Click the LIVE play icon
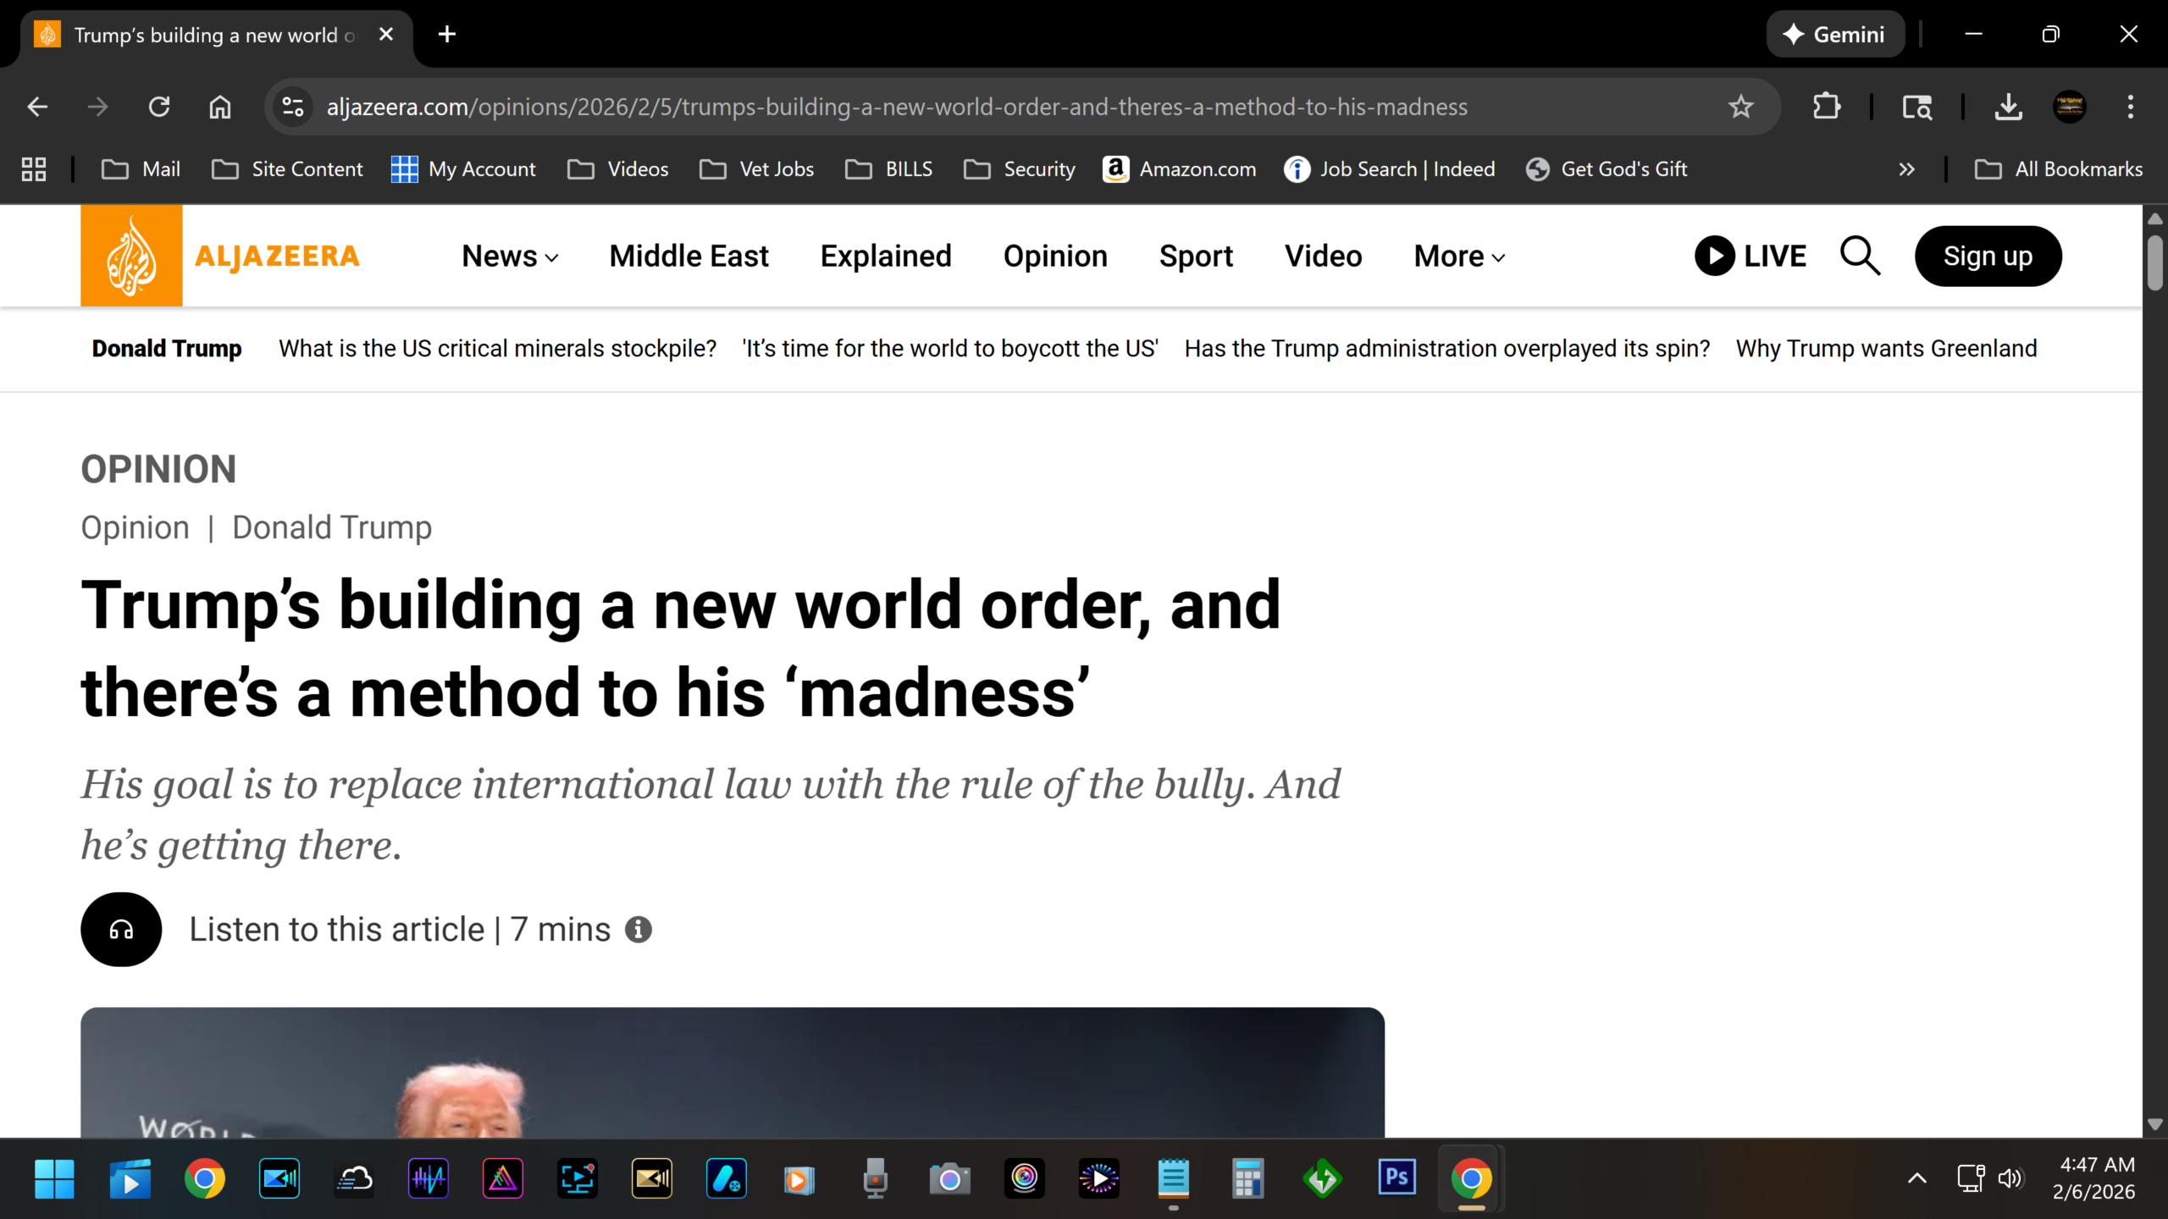The width and height of the screenshot is (2168, 1219). coord(1715,256)
